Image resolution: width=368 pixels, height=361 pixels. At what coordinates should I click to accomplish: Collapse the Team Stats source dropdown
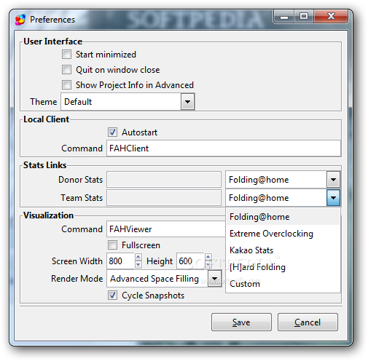click(333, 198)
